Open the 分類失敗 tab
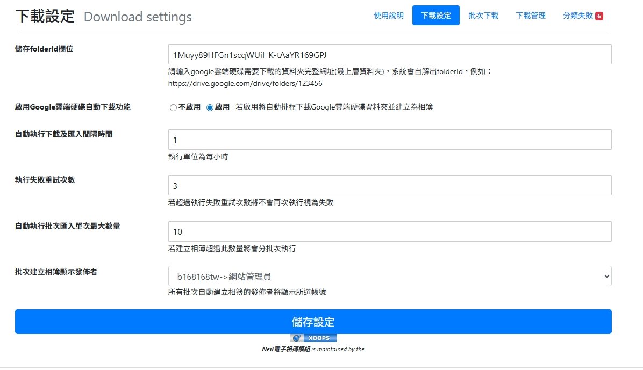This screenshot has height=370, width=643. [577, 16]
